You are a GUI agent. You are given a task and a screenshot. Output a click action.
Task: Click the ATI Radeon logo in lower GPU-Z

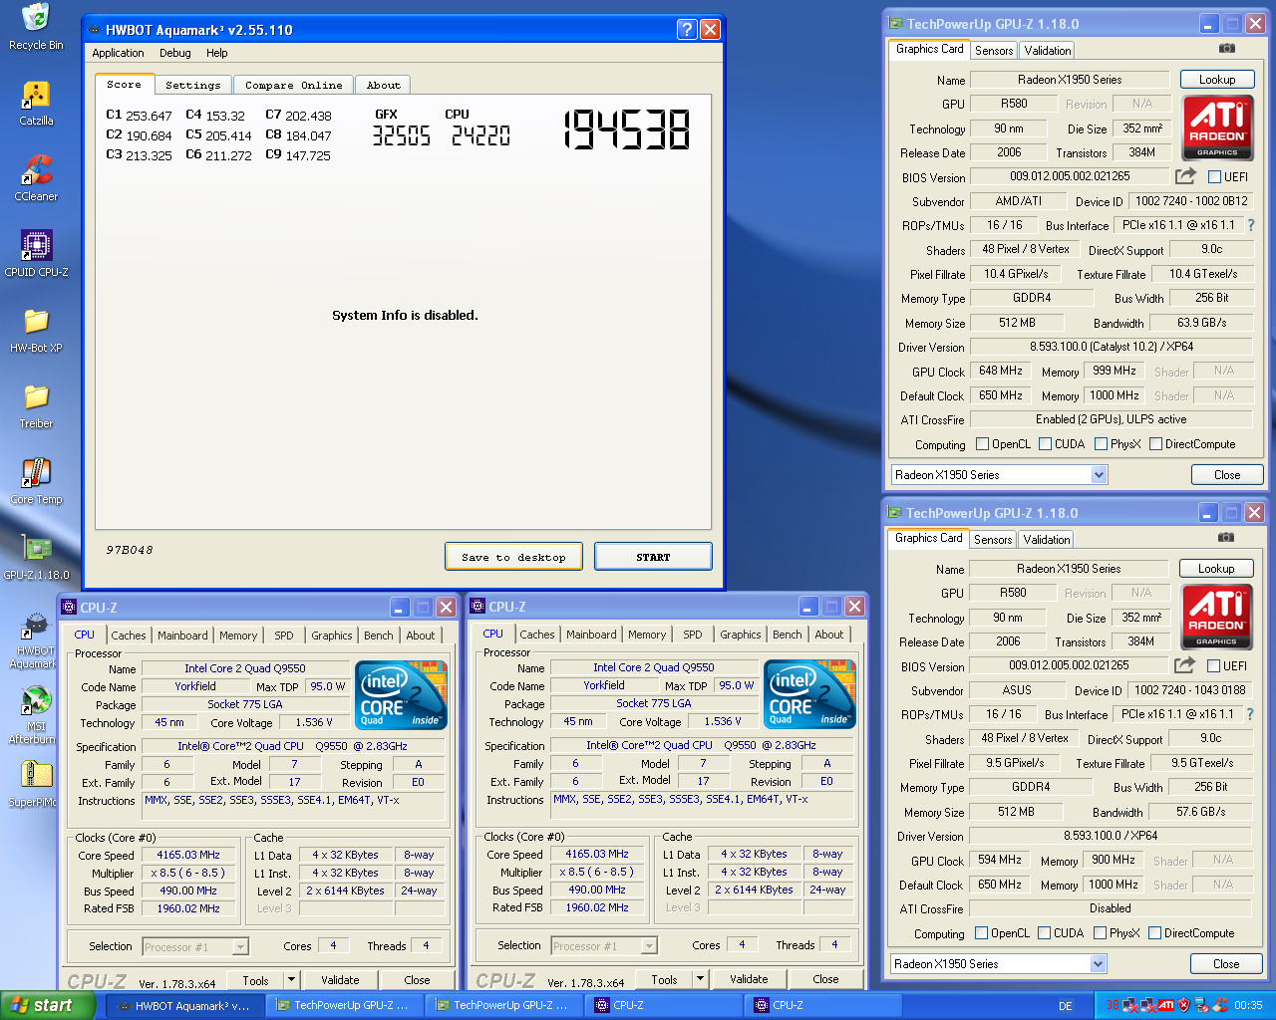(x=1216, y=617)
